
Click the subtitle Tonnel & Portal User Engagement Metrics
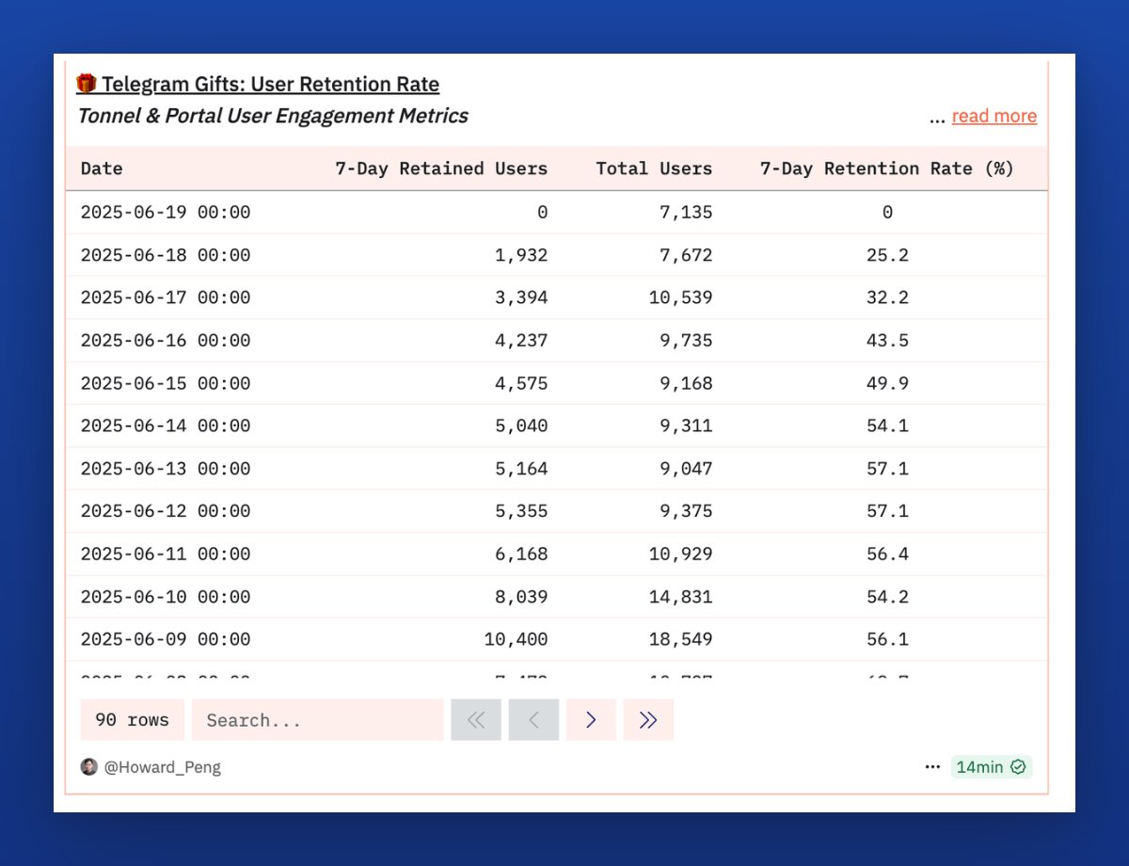272,116
